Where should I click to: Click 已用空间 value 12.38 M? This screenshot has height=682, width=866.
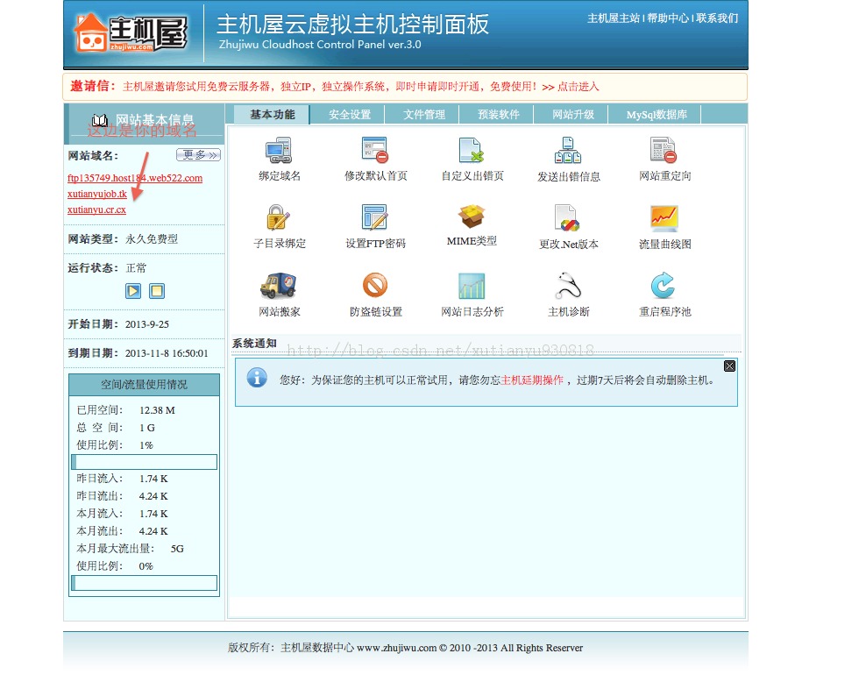pyautogui.click(x=157, y=410)
